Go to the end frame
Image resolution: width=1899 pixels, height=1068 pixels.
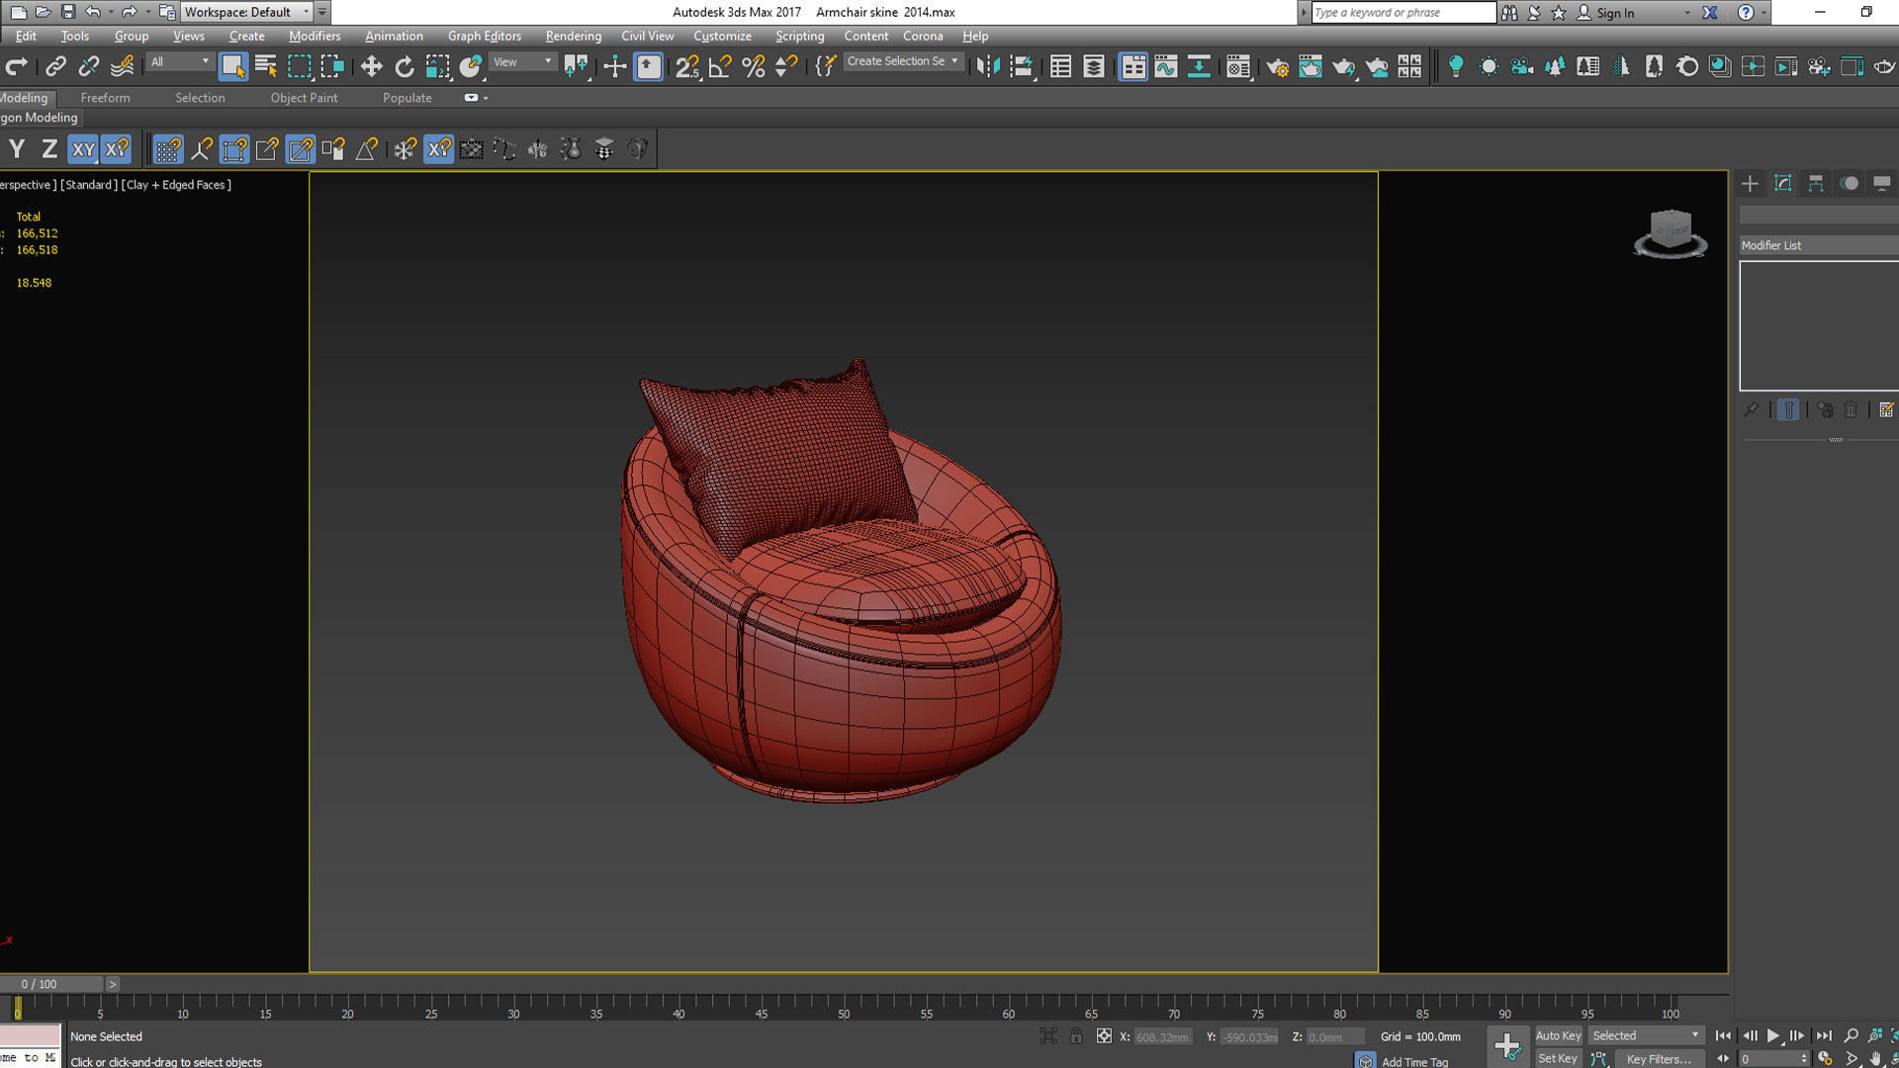click(x=1824, y=1035)
